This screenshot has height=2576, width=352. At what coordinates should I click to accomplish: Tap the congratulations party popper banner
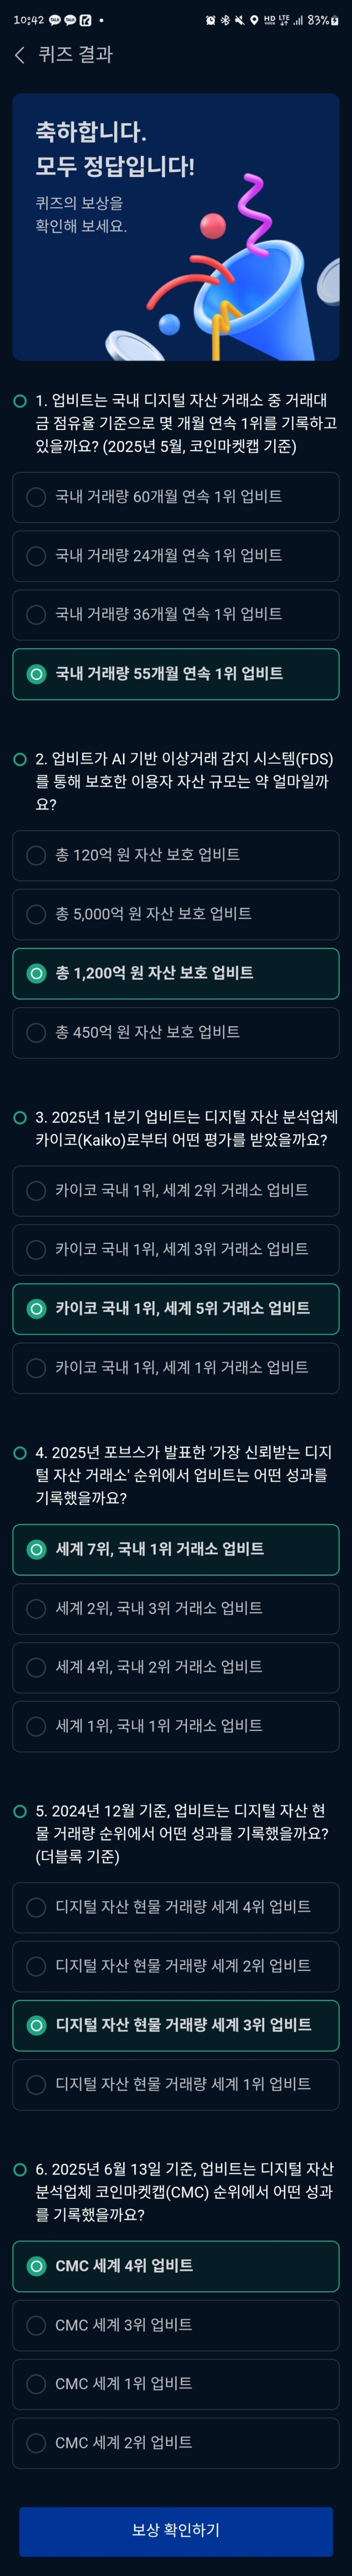[x=176, y=227]
